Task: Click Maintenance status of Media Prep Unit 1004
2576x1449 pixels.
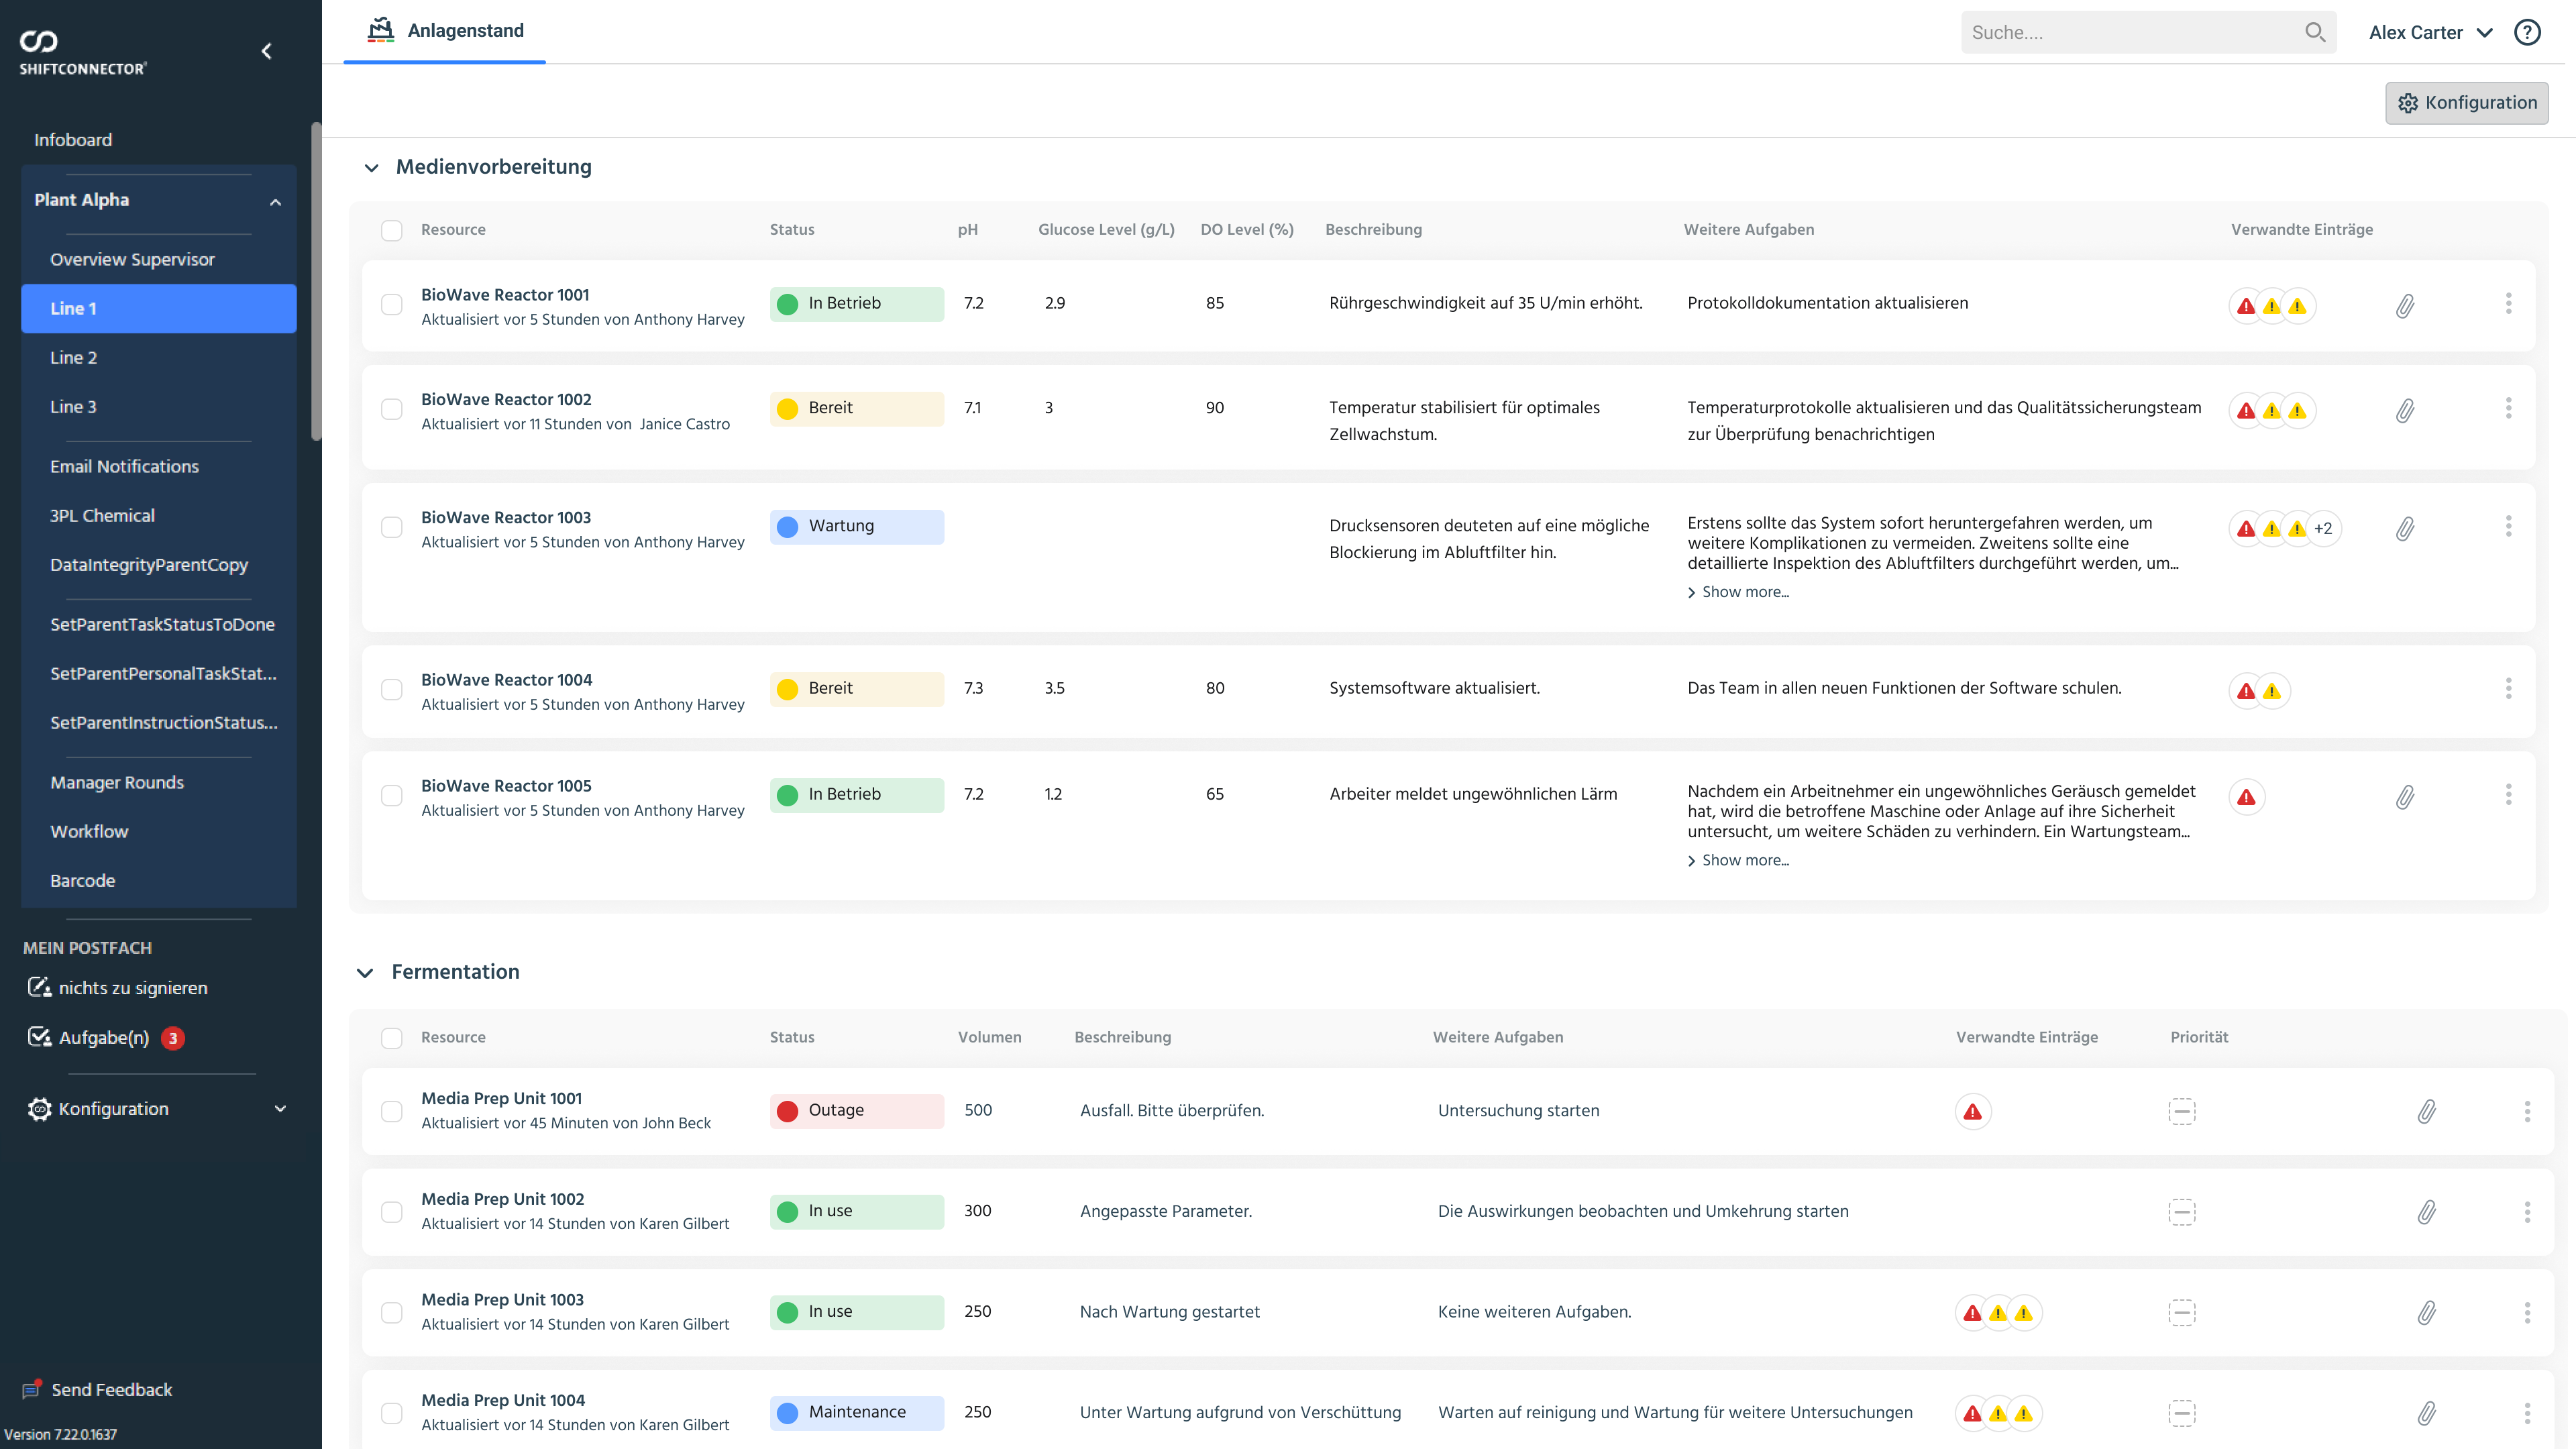Action: (856, 1412)
